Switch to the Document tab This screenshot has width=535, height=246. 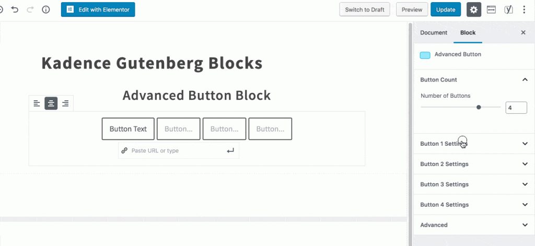click(433, 33)
